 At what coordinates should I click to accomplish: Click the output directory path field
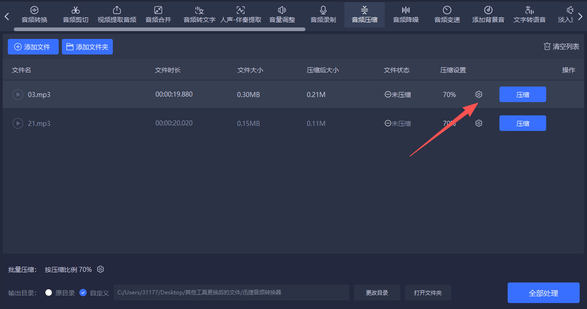(x=231, y=293)
